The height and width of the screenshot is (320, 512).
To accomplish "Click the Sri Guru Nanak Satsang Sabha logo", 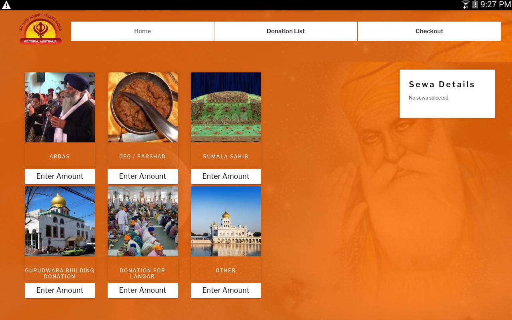I will point(40,30).
